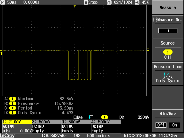Screen dimensions: 184x138
Task: Open the Measure menu header
Action: (168, 7)
